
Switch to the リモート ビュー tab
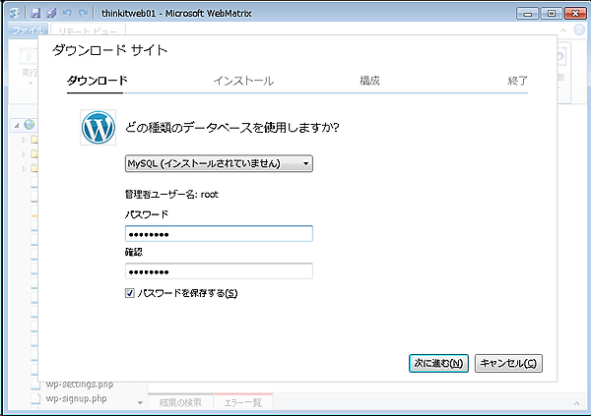88,30
